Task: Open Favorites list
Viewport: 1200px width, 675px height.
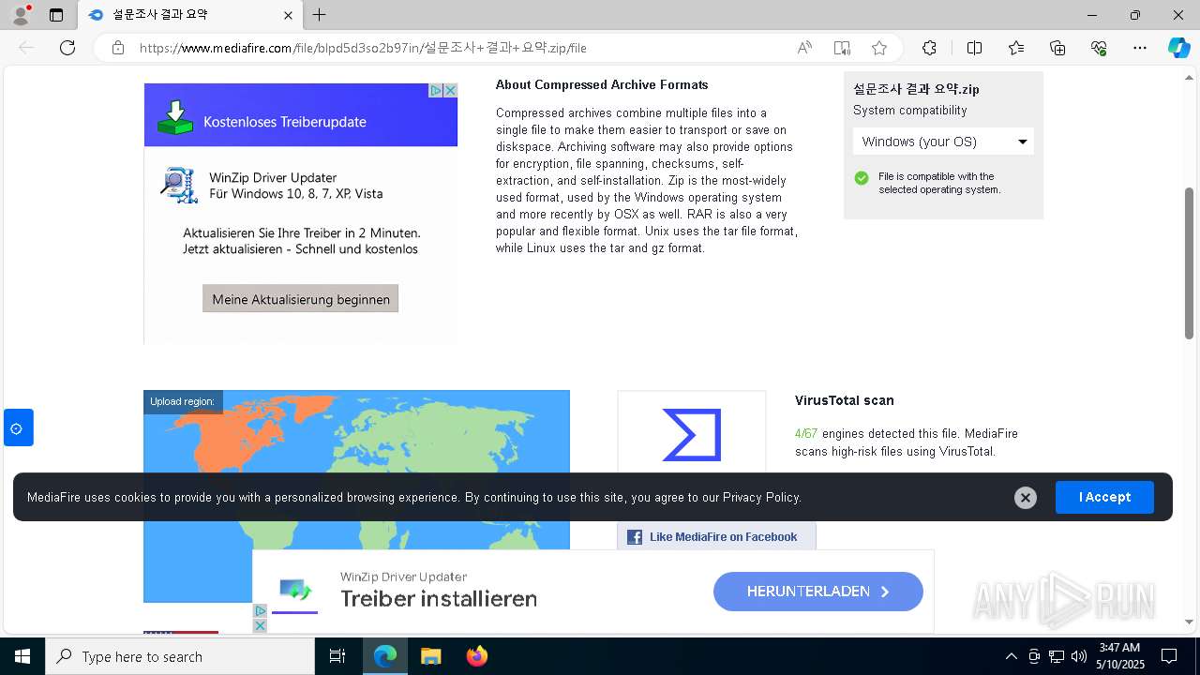Action: (x=1016, y=48)
